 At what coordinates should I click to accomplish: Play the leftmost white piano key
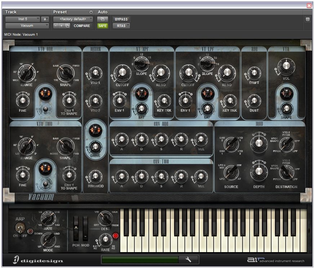coord(123,244)
